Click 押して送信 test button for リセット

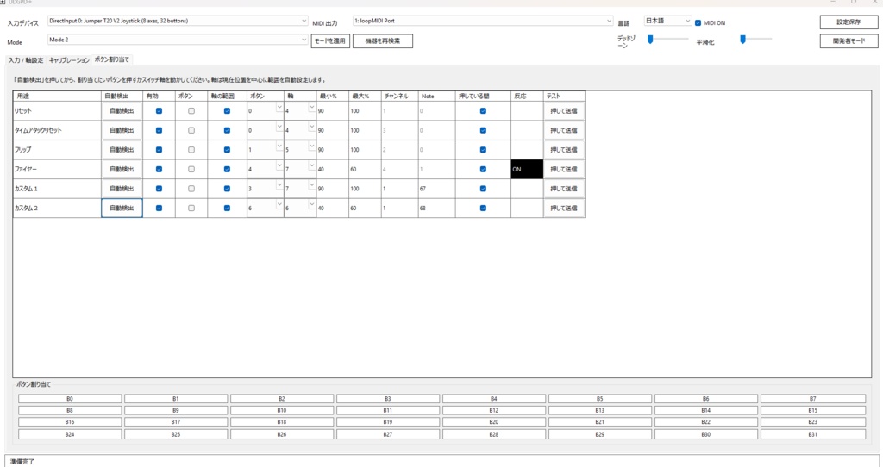point(564,111)
